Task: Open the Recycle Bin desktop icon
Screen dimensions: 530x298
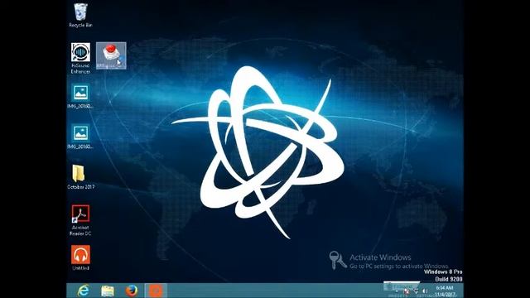Action: click(80, 15)
